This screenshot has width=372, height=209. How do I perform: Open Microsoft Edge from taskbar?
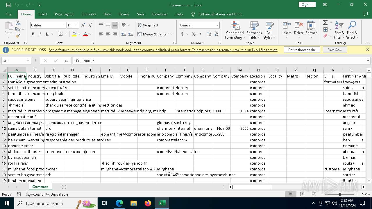119,203
